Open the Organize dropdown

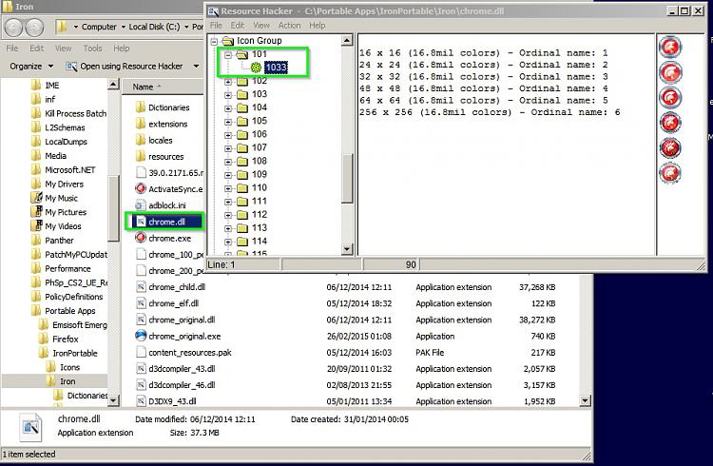tap(31, 67)
